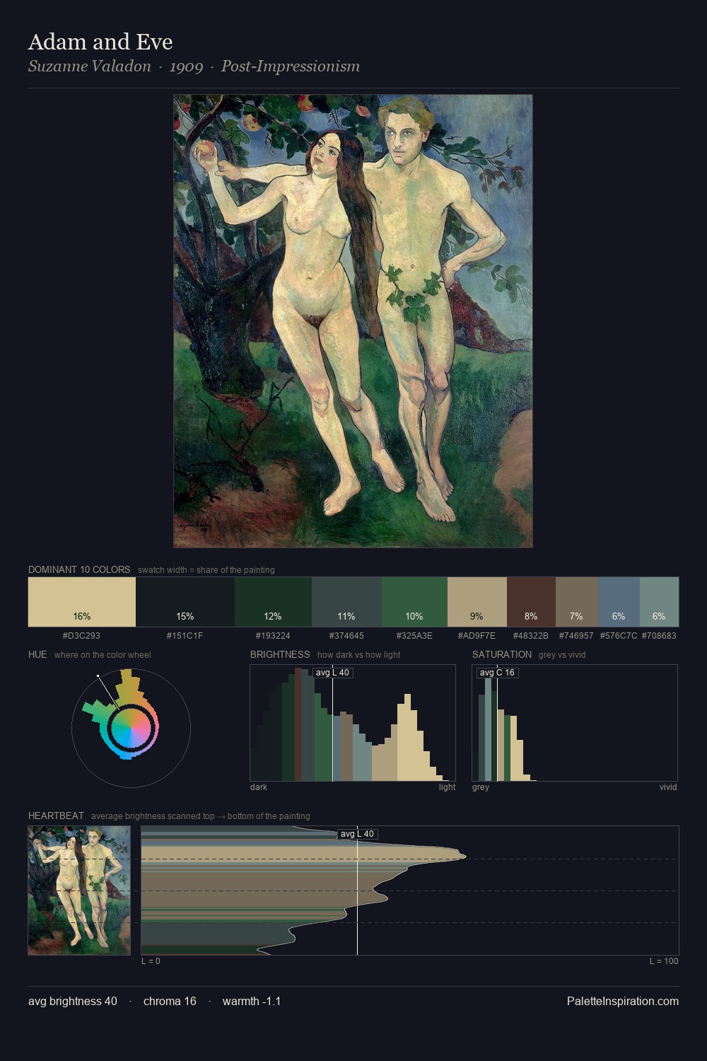Click the '#D3C293' hex code text
This screenshot has height=1061, width=707.
pos(81,636)
